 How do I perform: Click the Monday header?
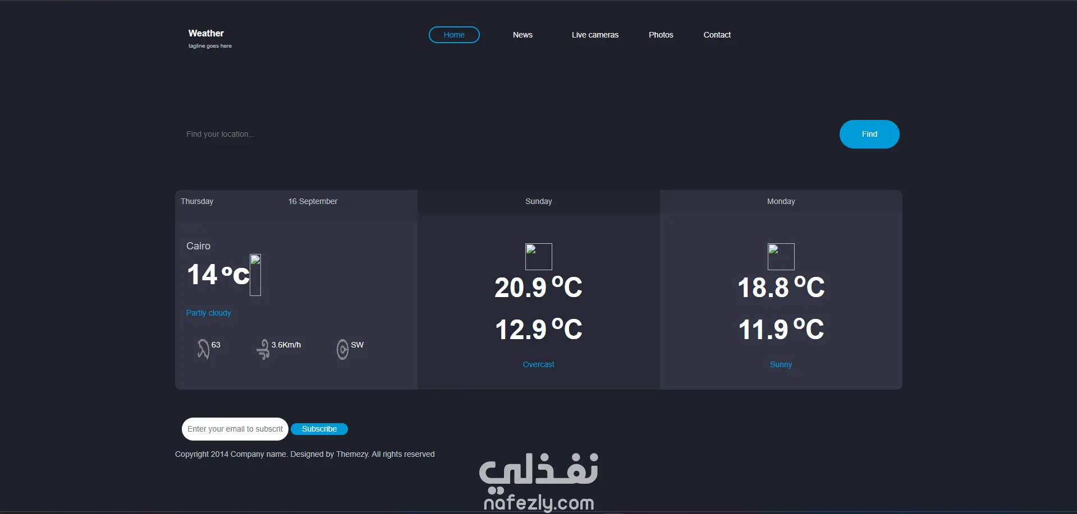(781, 201)
